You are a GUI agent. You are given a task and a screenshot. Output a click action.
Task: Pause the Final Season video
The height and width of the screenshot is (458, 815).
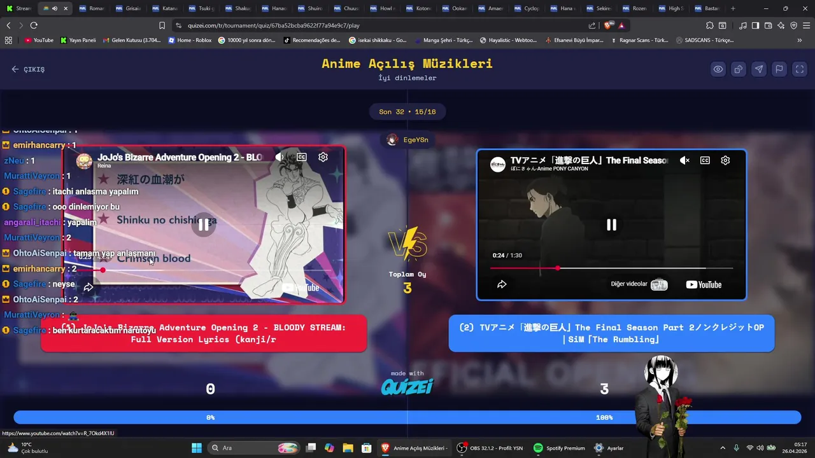pos(611,225)
